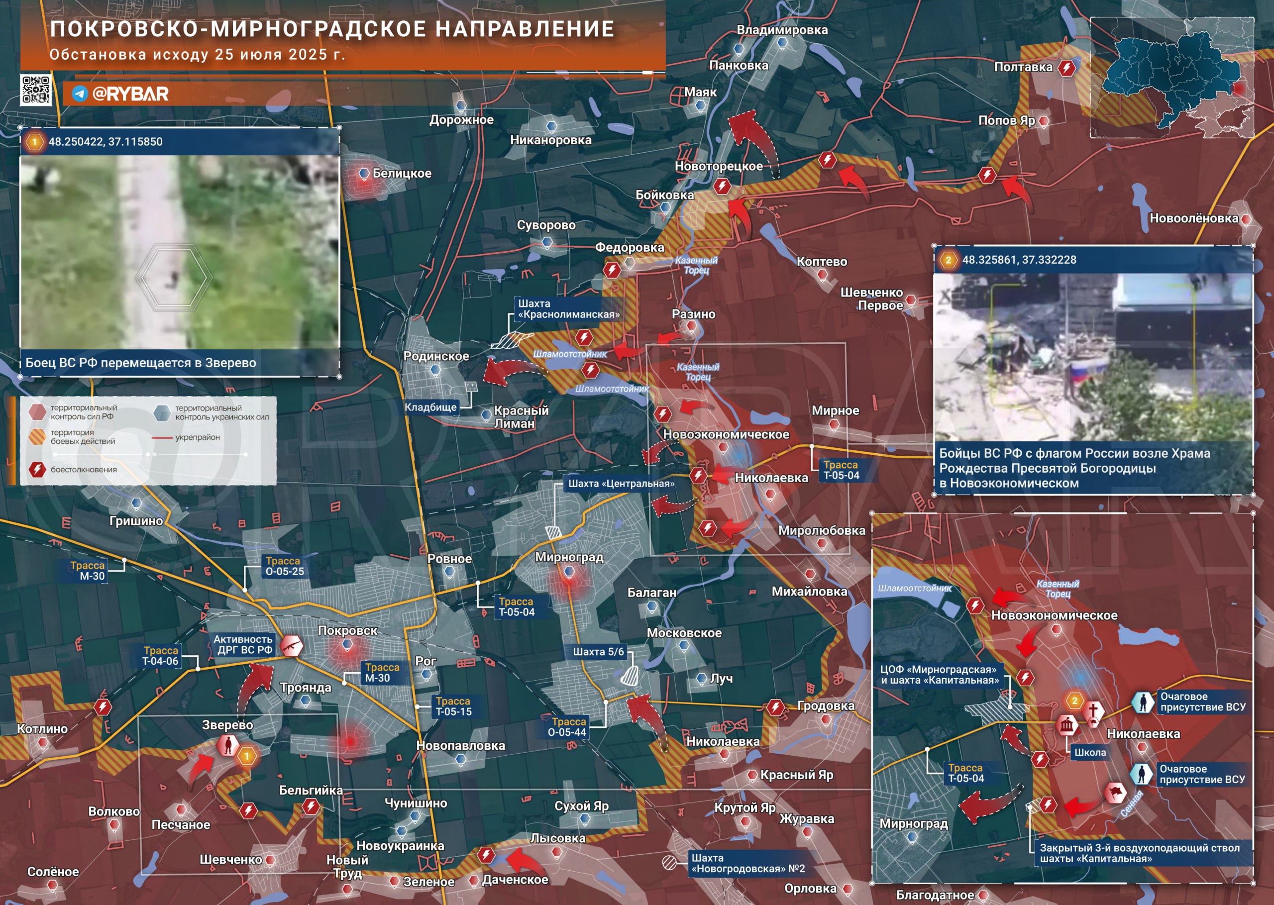Click the striped combat zone legend swatch
This screenshot has height=905, width=1274.
coord(37,436)
